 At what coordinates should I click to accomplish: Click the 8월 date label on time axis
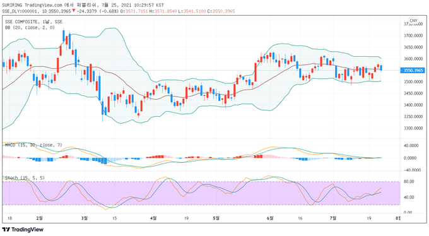point(398,218)
